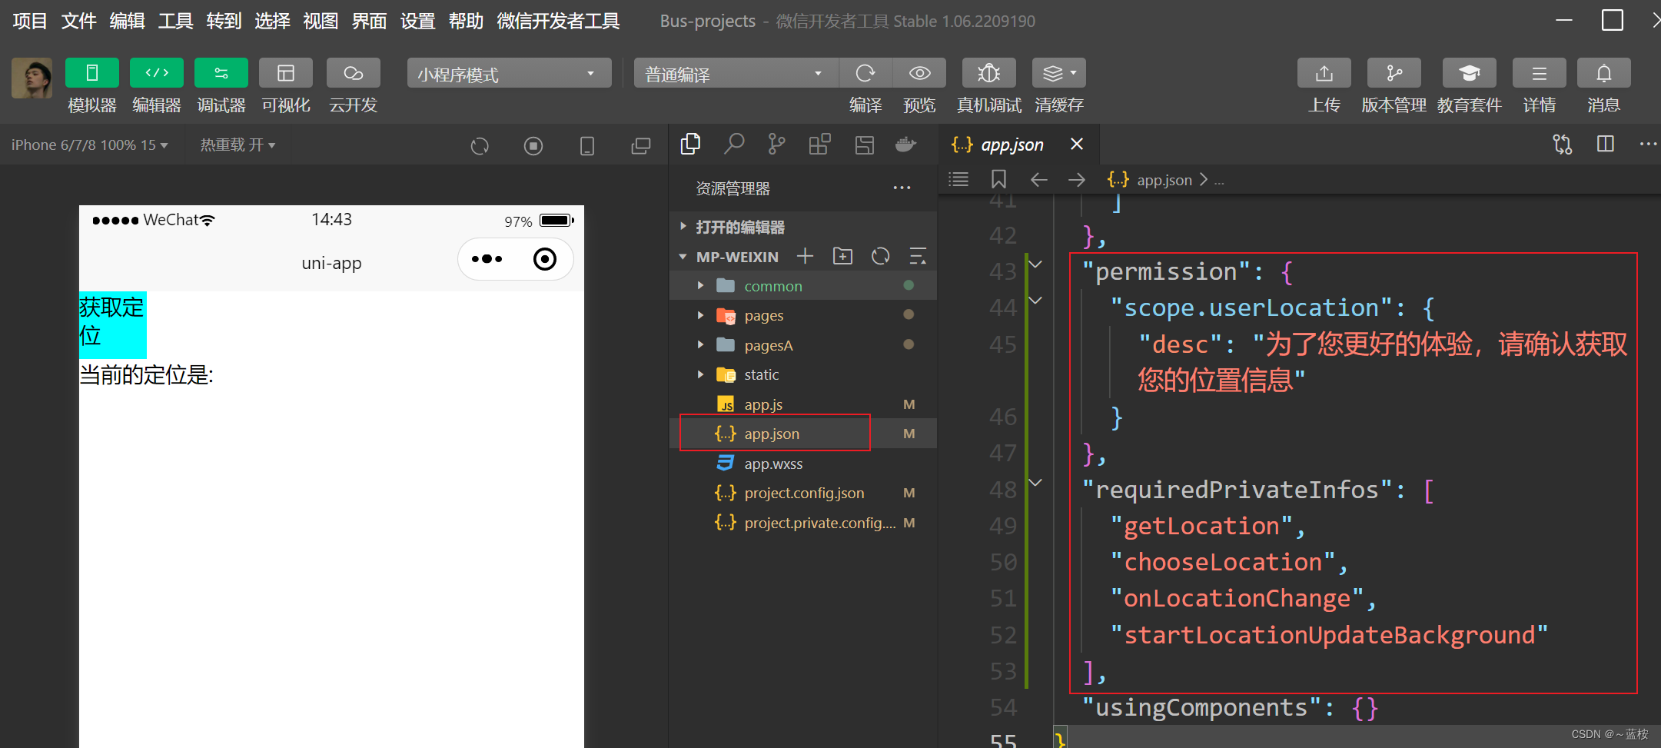Image resolution: width=1661 pixels, height=748 pixels.
Task: Open project details icon
Action: [x=1539, y=73]
